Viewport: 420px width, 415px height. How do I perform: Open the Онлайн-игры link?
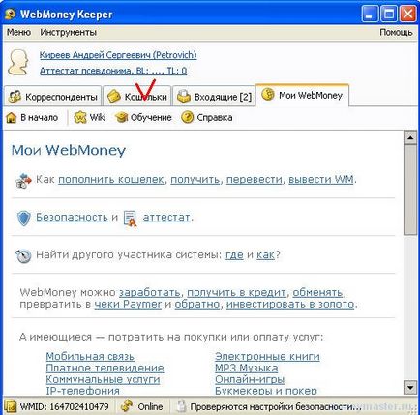(250, 379)
